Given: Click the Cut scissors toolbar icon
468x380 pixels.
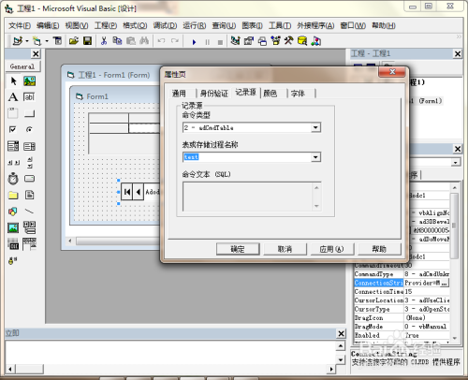Looking at the screenshot, I should point(104,41).
